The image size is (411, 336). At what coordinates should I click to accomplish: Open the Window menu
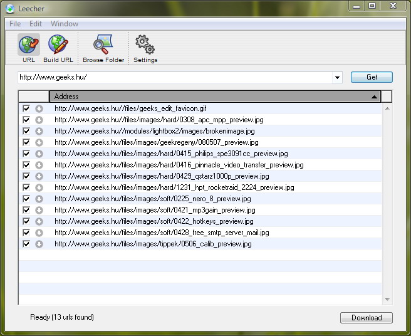[65, 24]
